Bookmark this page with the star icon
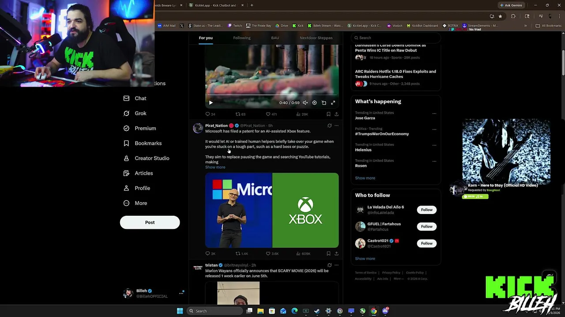The image size is (565, 317). click(x=500, y=16)
